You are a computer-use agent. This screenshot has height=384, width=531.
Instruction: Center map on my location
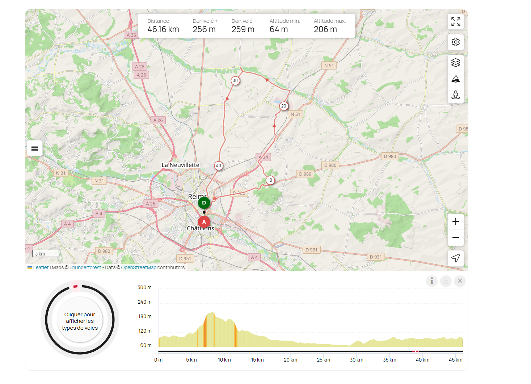click(x=455, y=258)
